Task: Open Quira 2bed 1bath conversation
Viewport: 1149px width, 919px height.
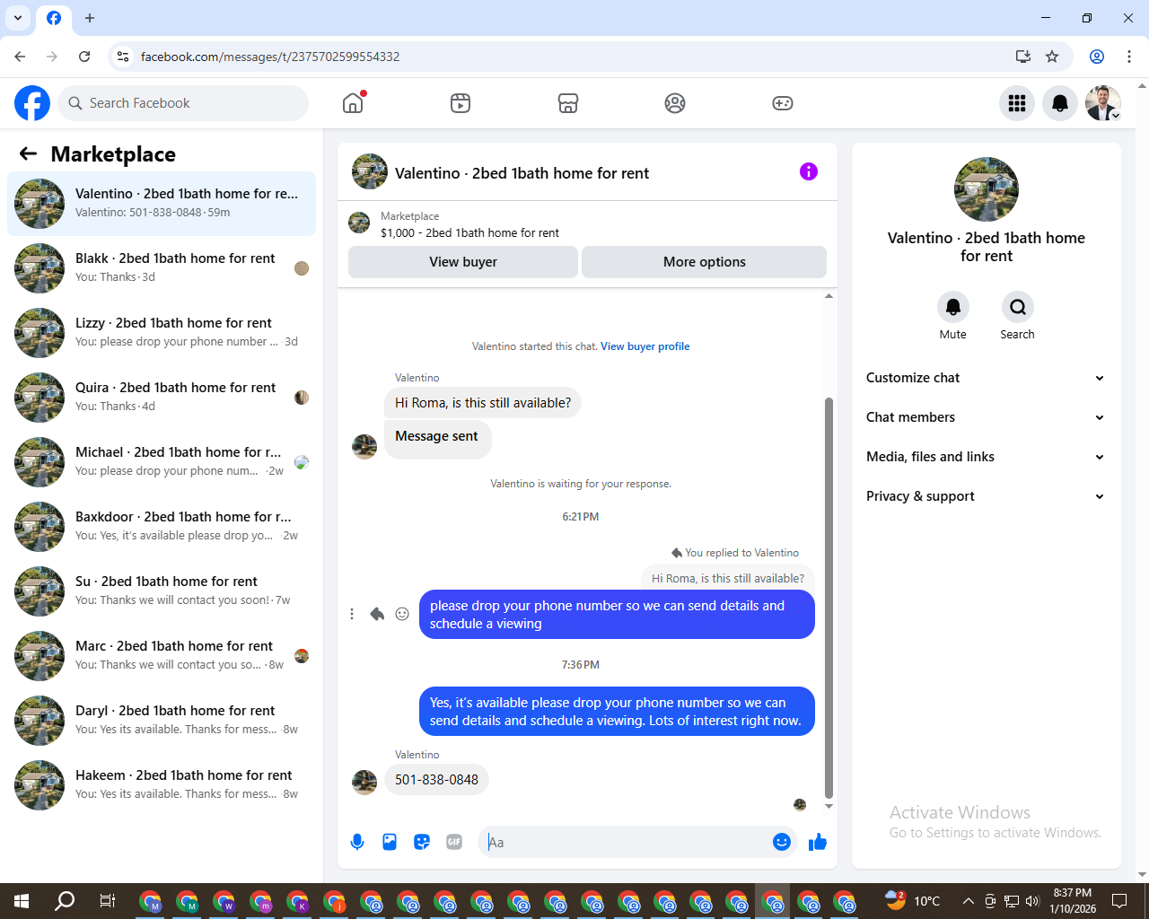Action: (162, 398)
